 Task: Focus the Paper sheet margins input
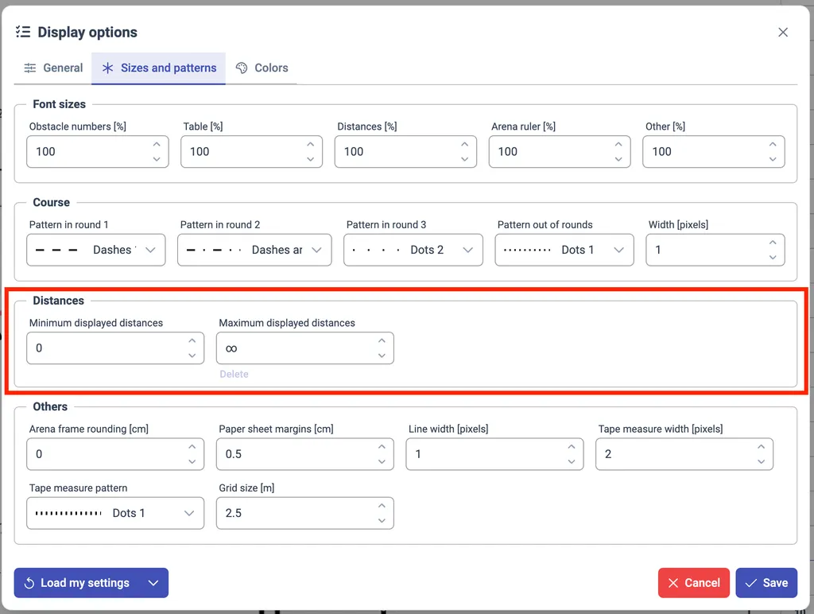294,454
